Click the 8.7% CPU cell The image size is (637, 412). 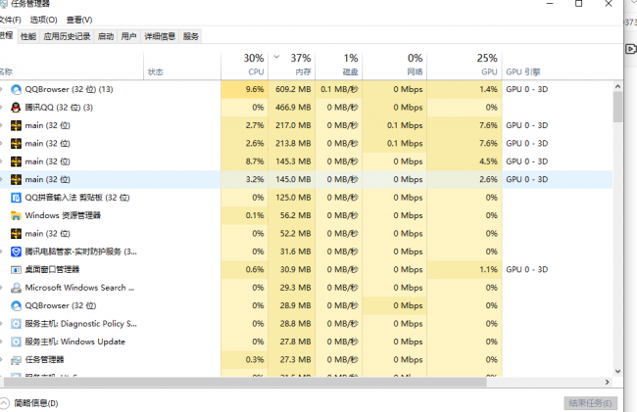coord(245,161)
